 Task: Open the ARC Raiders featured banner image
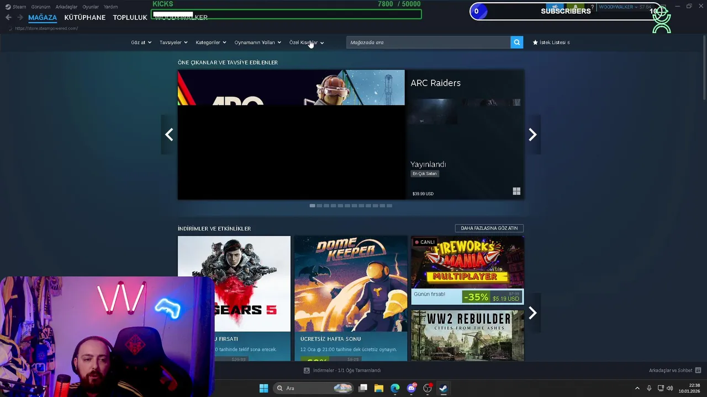click(291, 135)
